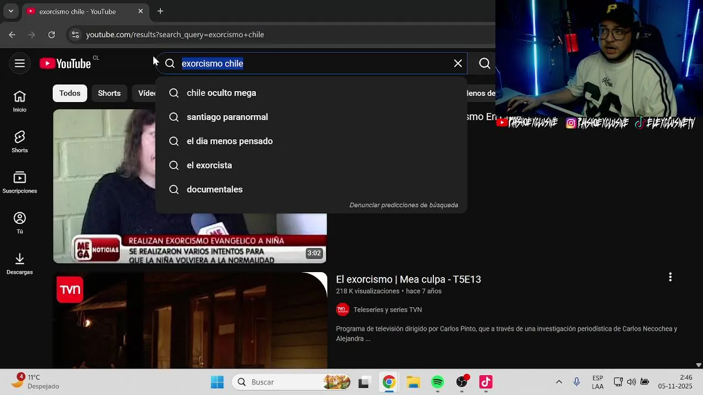Screen dimensions: 703x395
Task: Select the Vídeos filter chip
Action: 144,93
